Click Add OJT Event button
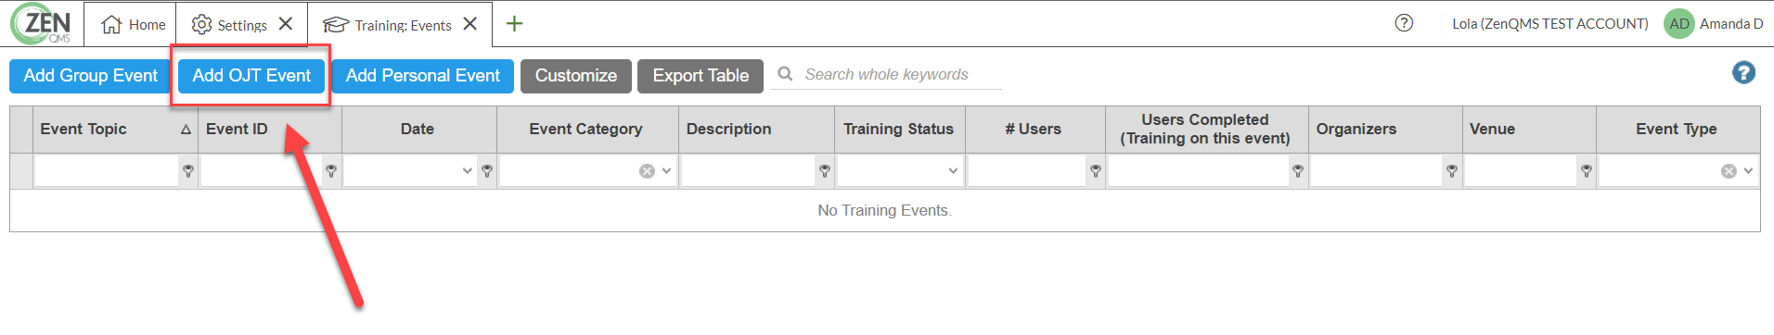Viewport: 1774px width, 335px height. pyautogui.click(x=251, y=76)
